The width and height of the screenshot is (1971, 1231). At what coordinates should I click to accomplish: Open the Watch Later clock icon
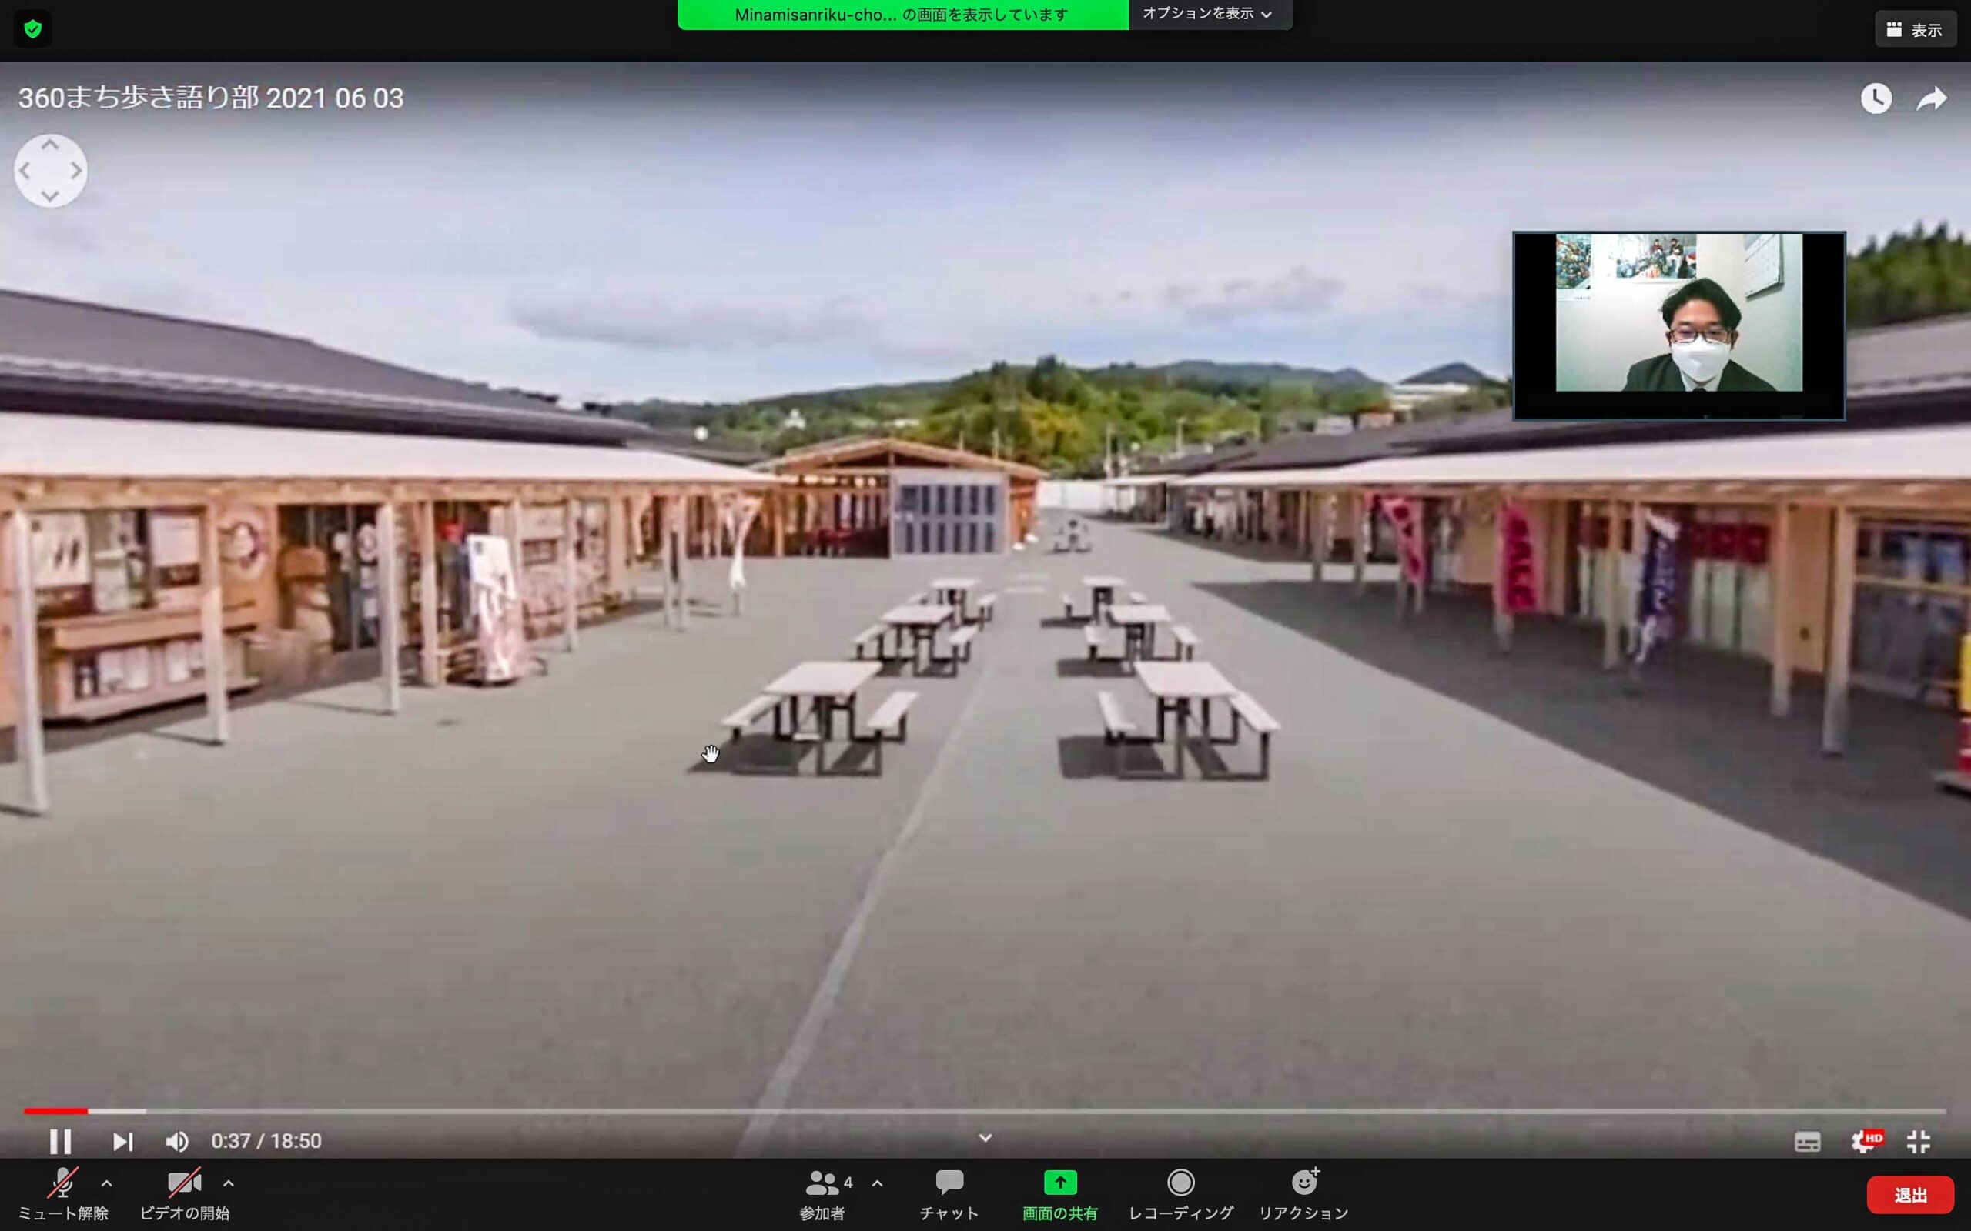pos(1876,98)
